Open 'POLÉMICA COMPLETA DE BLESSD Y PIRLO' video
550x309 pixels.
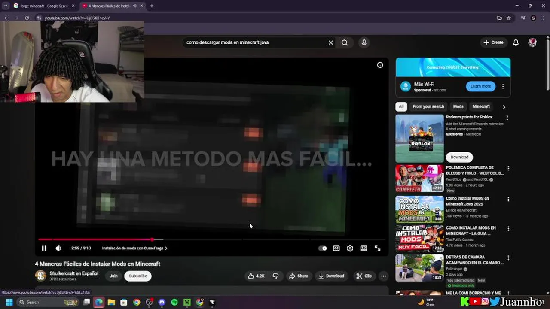click(419, 179)
